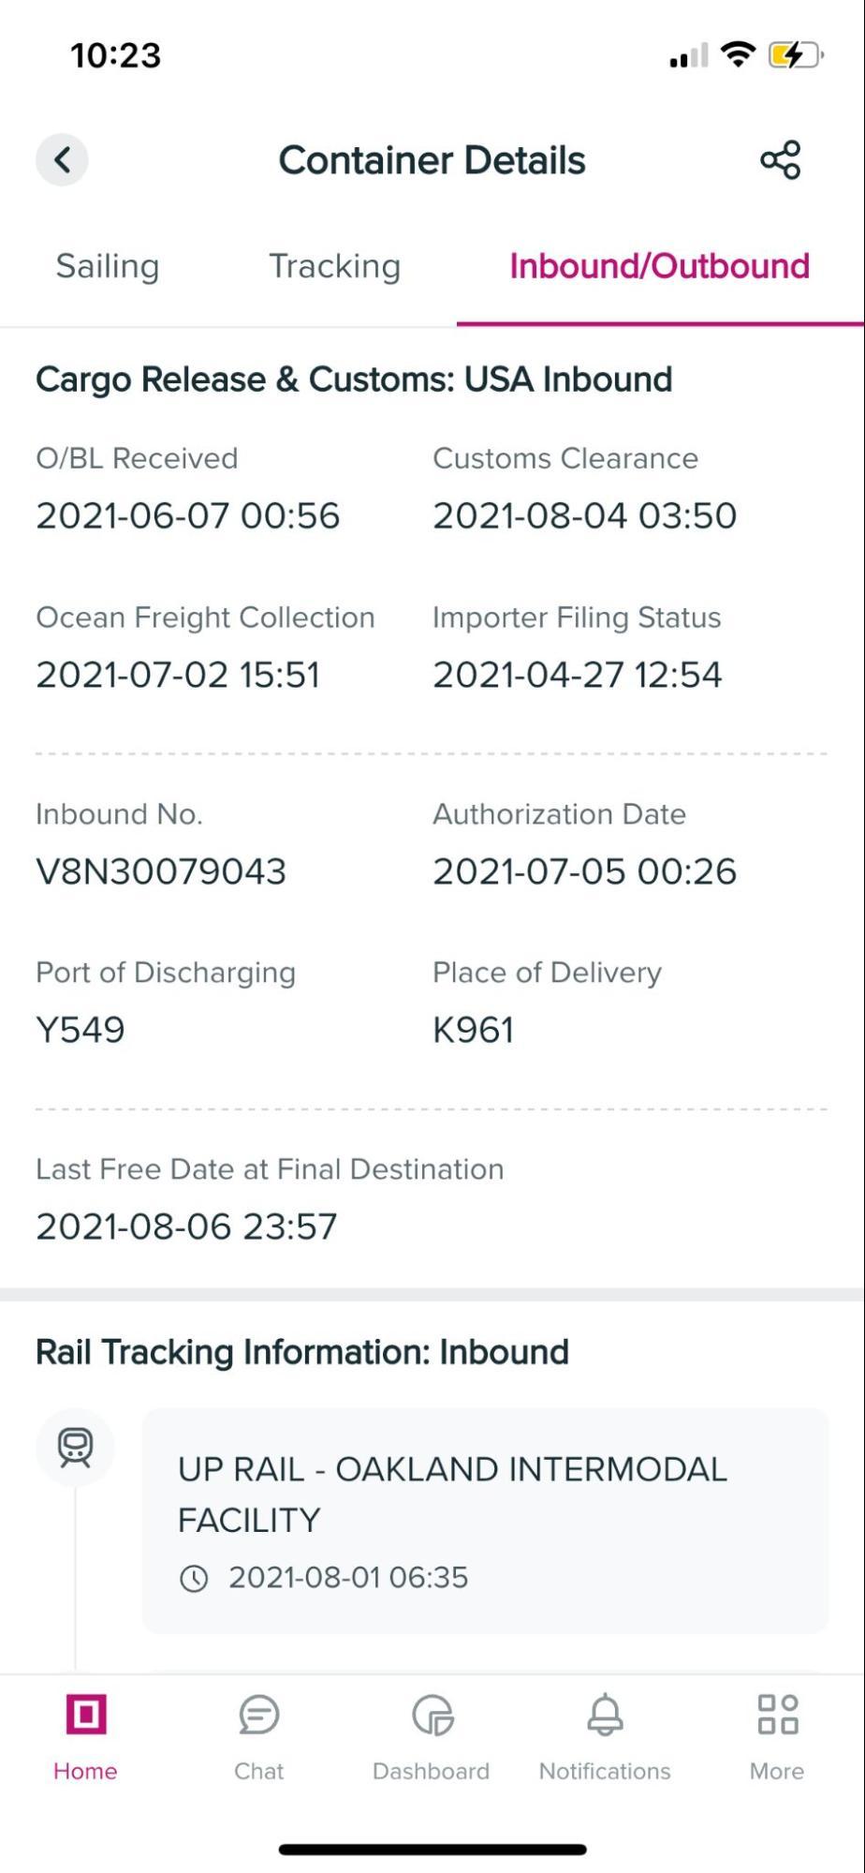Open the Notifications bell icon

coord(605,1715)
